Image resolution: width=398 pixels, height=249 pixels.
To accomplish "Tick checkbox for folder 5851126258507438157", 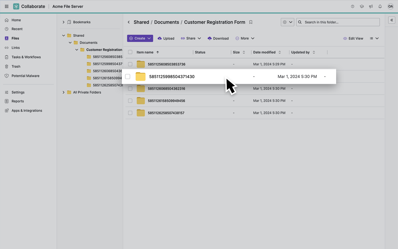I will [130, 113].
